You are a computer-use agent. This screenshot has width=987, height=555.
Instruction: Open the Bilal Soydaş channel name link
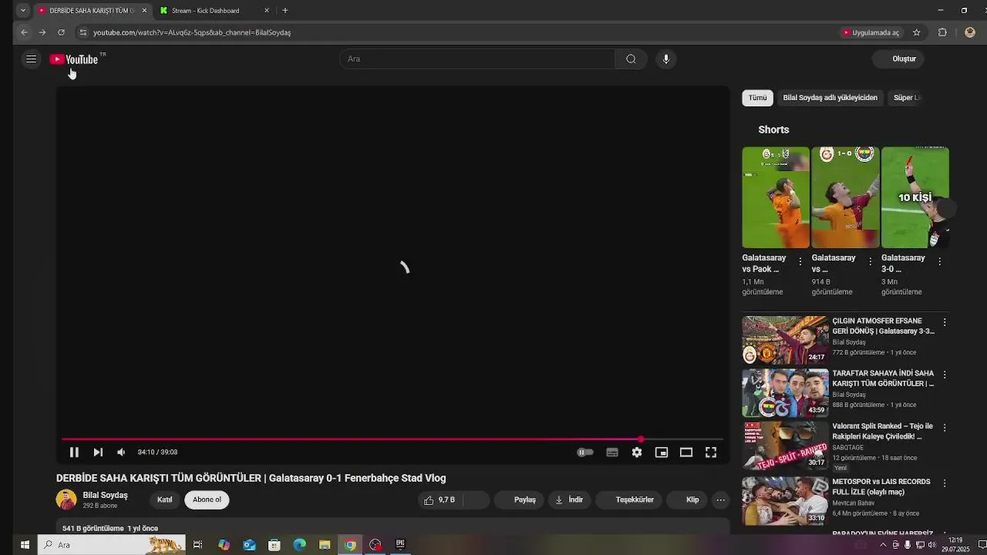click(x=105, y=495)
